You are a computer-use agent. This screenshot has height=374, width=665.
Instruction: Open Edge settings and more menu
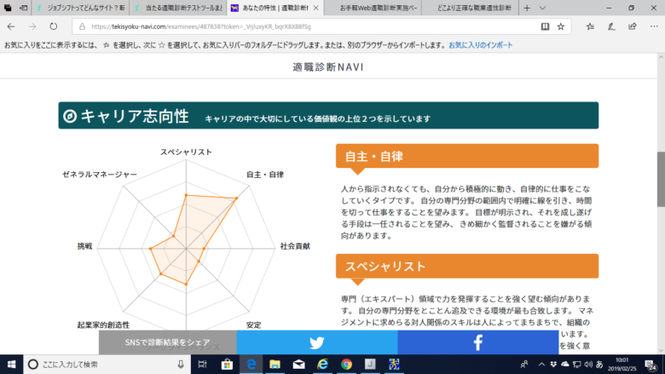(654, 26)
